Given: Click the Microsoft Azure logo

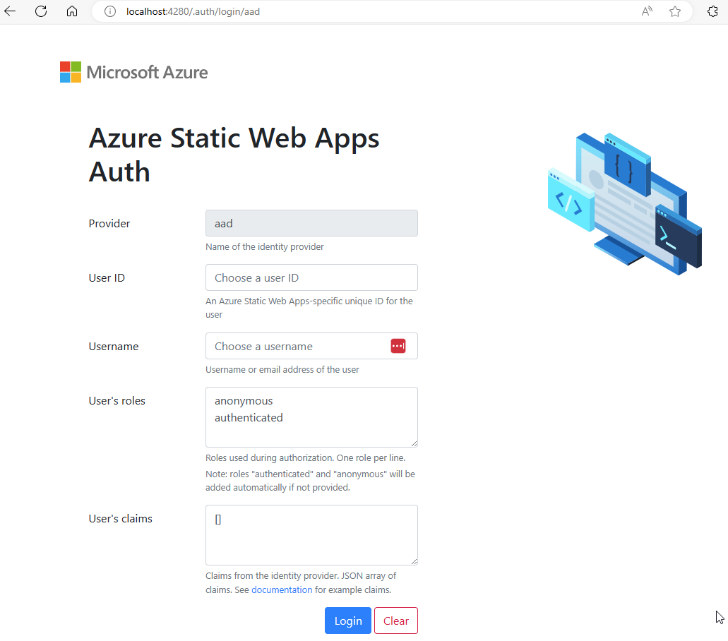Looking at the screenshot, I should [133, 72].
